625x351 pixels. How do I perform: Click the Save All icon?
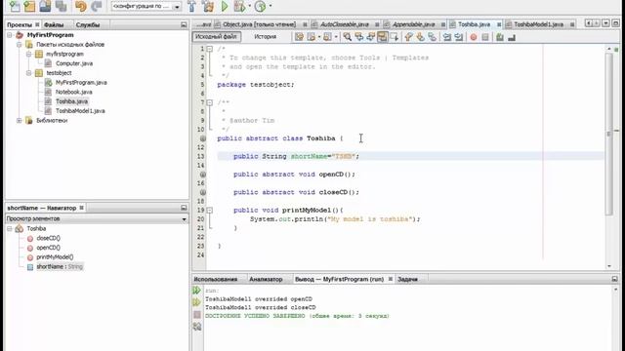(x=61, y=6)
